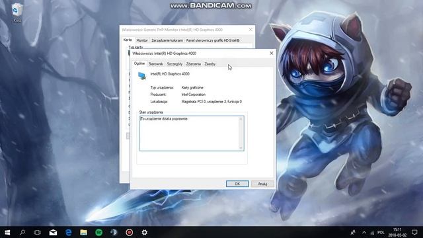The width and height of the screenshot is (423, 238).
Task: Open Bandicam recorder taskbar icon
Action: [130, 232]
